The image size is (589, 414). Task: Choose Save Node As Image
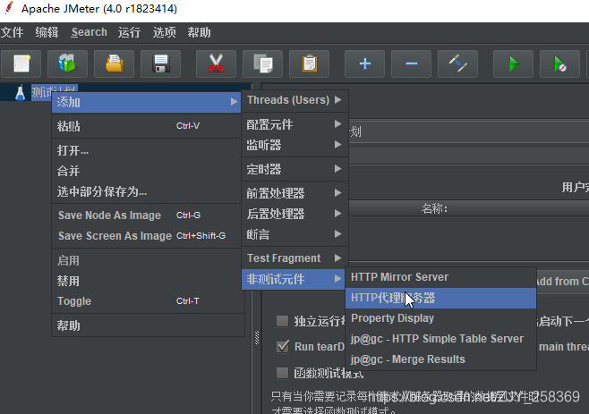click(147, 215)
